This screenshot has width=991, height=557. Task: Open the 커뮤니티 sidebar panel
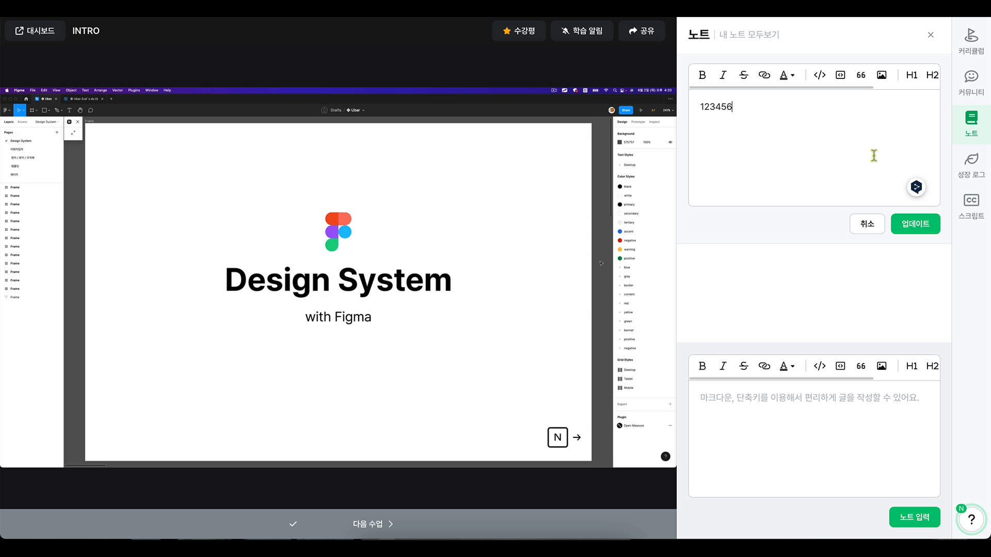click(x=971, y=83)
